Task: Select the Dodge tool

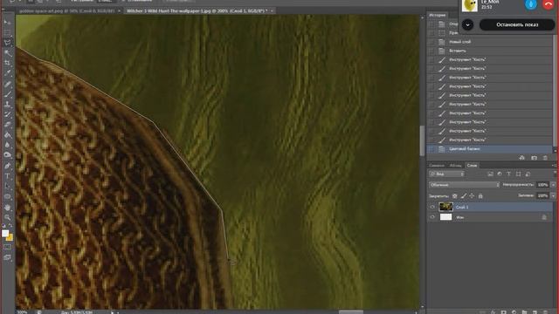Action: click(x=7, y=155)
